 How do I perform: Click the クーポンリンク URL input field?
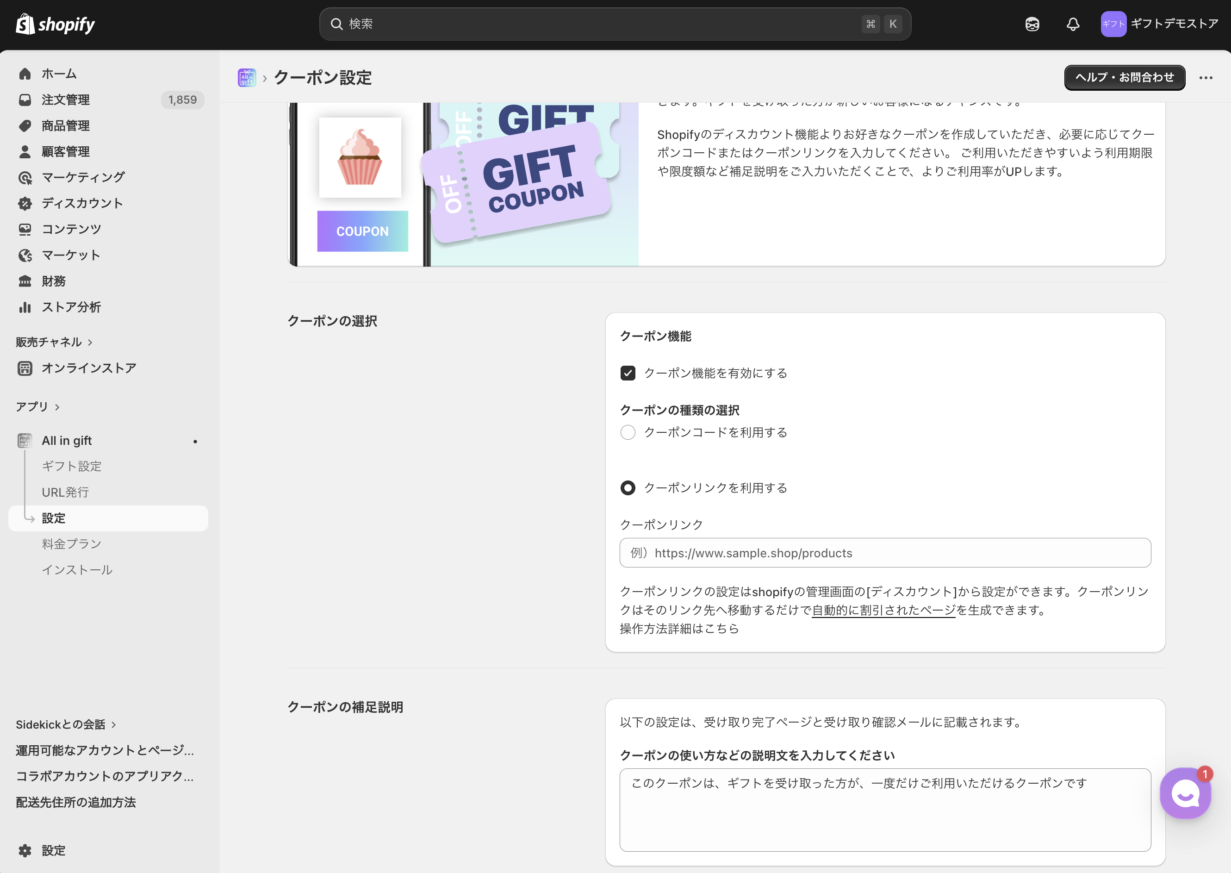[x=884, y=553]
